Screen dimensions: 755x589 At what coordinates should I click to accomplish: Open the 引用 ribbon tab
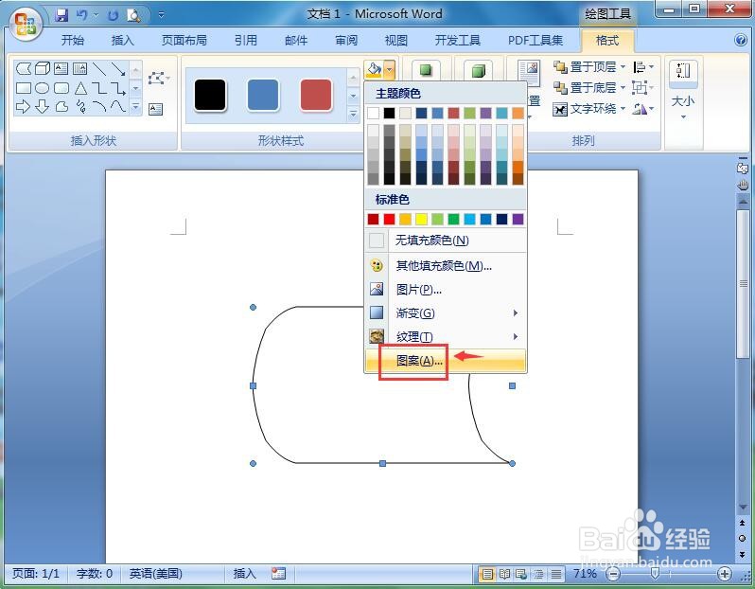[x=246, y=41]
